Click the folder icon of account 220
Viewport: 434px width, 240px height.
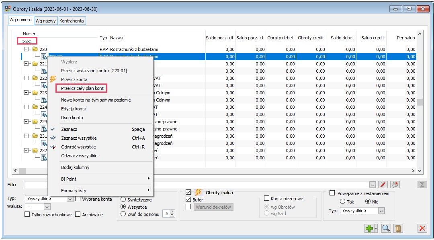click(x=35, y=49)
